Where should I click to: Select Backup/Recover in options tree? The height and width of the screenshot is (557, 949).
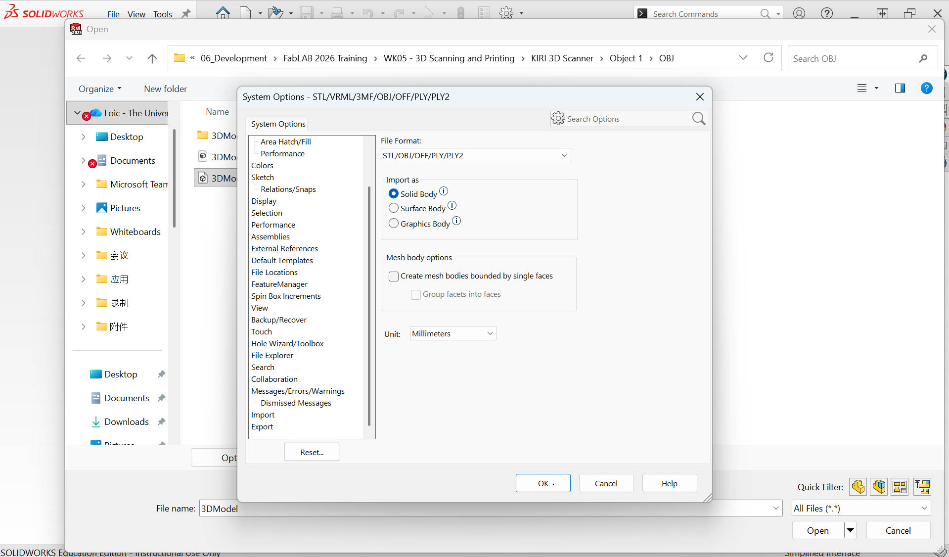[279, 320]
